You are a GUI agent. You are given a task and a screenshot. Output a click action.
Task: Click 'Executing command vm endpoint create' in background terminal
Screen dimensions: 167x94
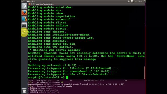point(55,86)
